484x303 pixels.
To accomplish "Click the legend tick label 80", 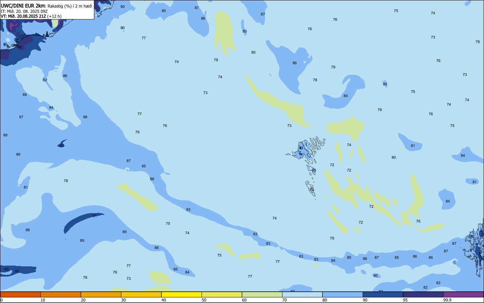I will tap(325, 300).
